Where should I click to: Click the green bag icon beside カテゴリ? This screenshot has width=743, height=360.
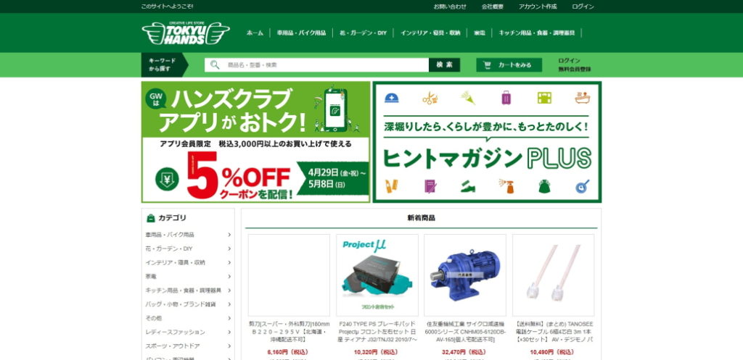(151, 218)
